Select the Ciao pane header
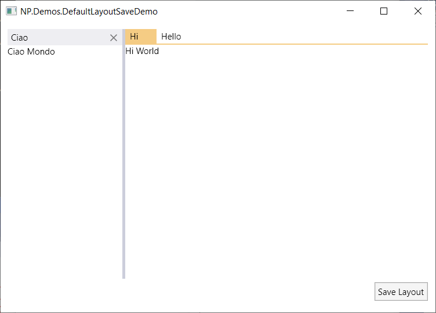The height and width of the screenshot is (313, 436). (65, 37)
